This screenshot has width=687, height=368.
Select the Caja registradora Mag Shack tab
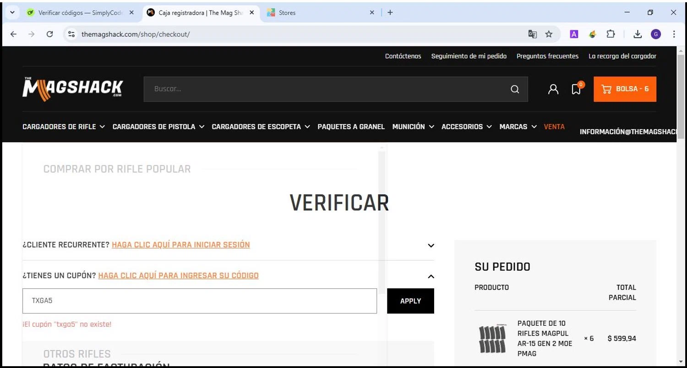coord(201,13)
